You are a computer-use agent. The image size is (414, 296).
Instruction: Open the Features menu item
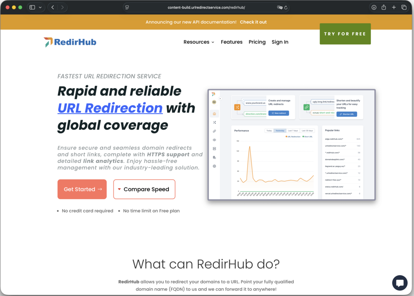pyautogui.click(x=231, y=42)
